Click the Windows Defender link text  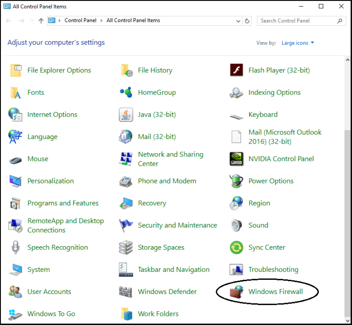click(167, 292)
